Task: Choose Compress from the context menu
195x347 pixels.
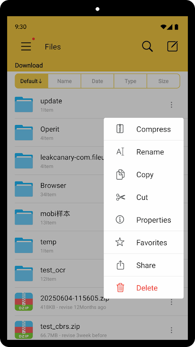Action: (x=143, y=129)
